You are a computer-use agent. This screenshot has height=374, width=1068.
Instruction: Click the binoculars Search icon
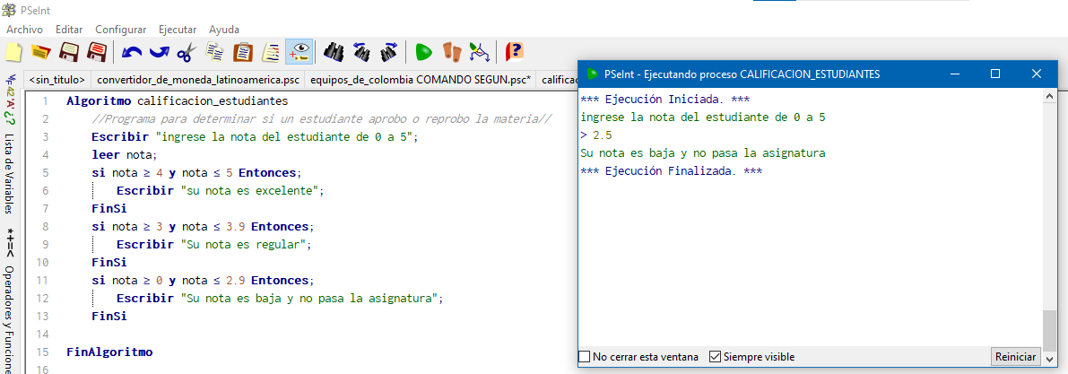click(333, 51)
